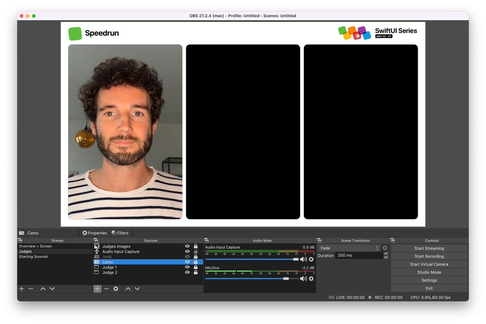Open source properties gear under Sources list

pos(116,289)
